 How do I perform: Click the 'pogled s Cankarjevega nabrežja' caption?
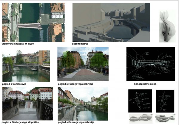(x=76, y=122)
